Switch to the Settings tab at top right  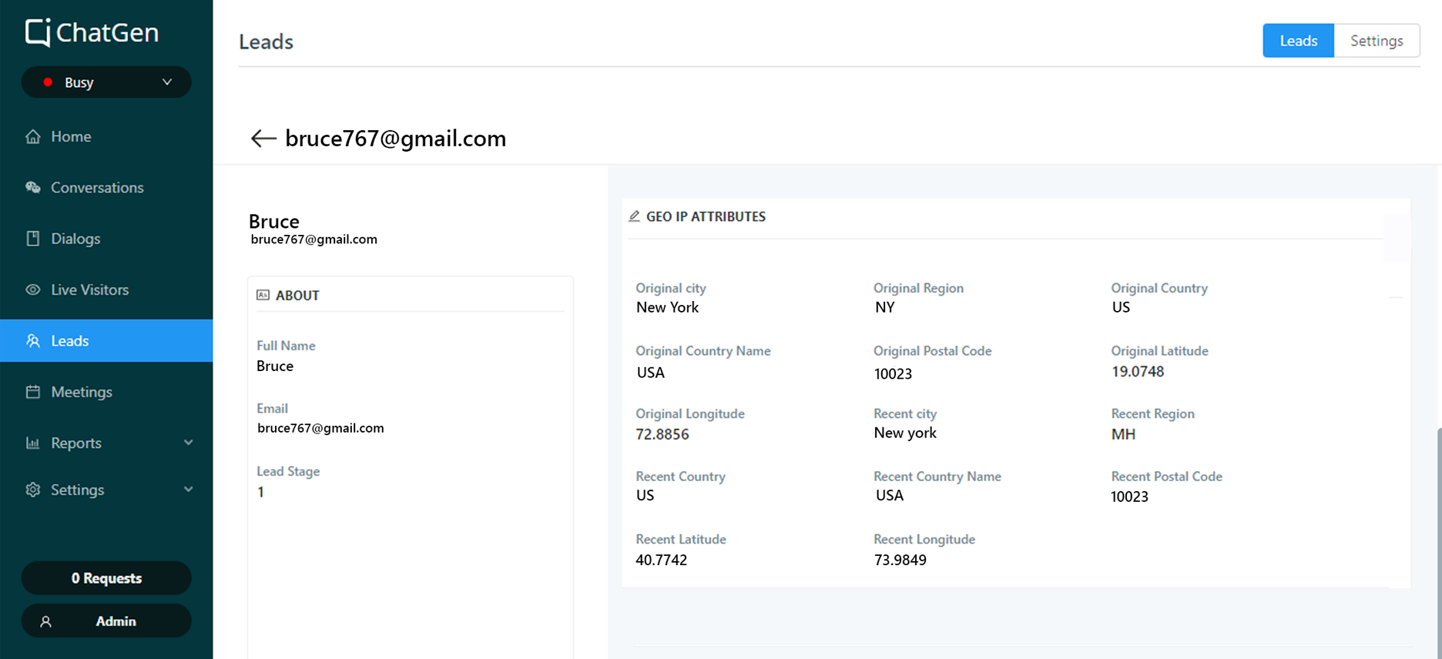tap(1377, 41)
